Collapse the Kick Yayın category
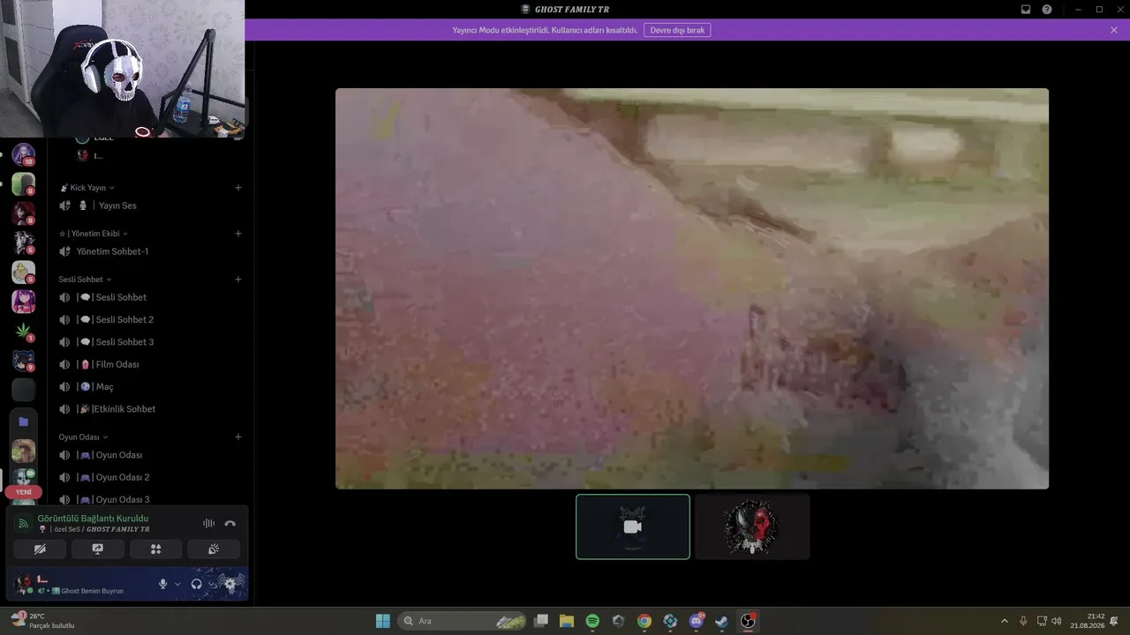Viewport: 1130px width, 635px height. (x=87, y=188)
